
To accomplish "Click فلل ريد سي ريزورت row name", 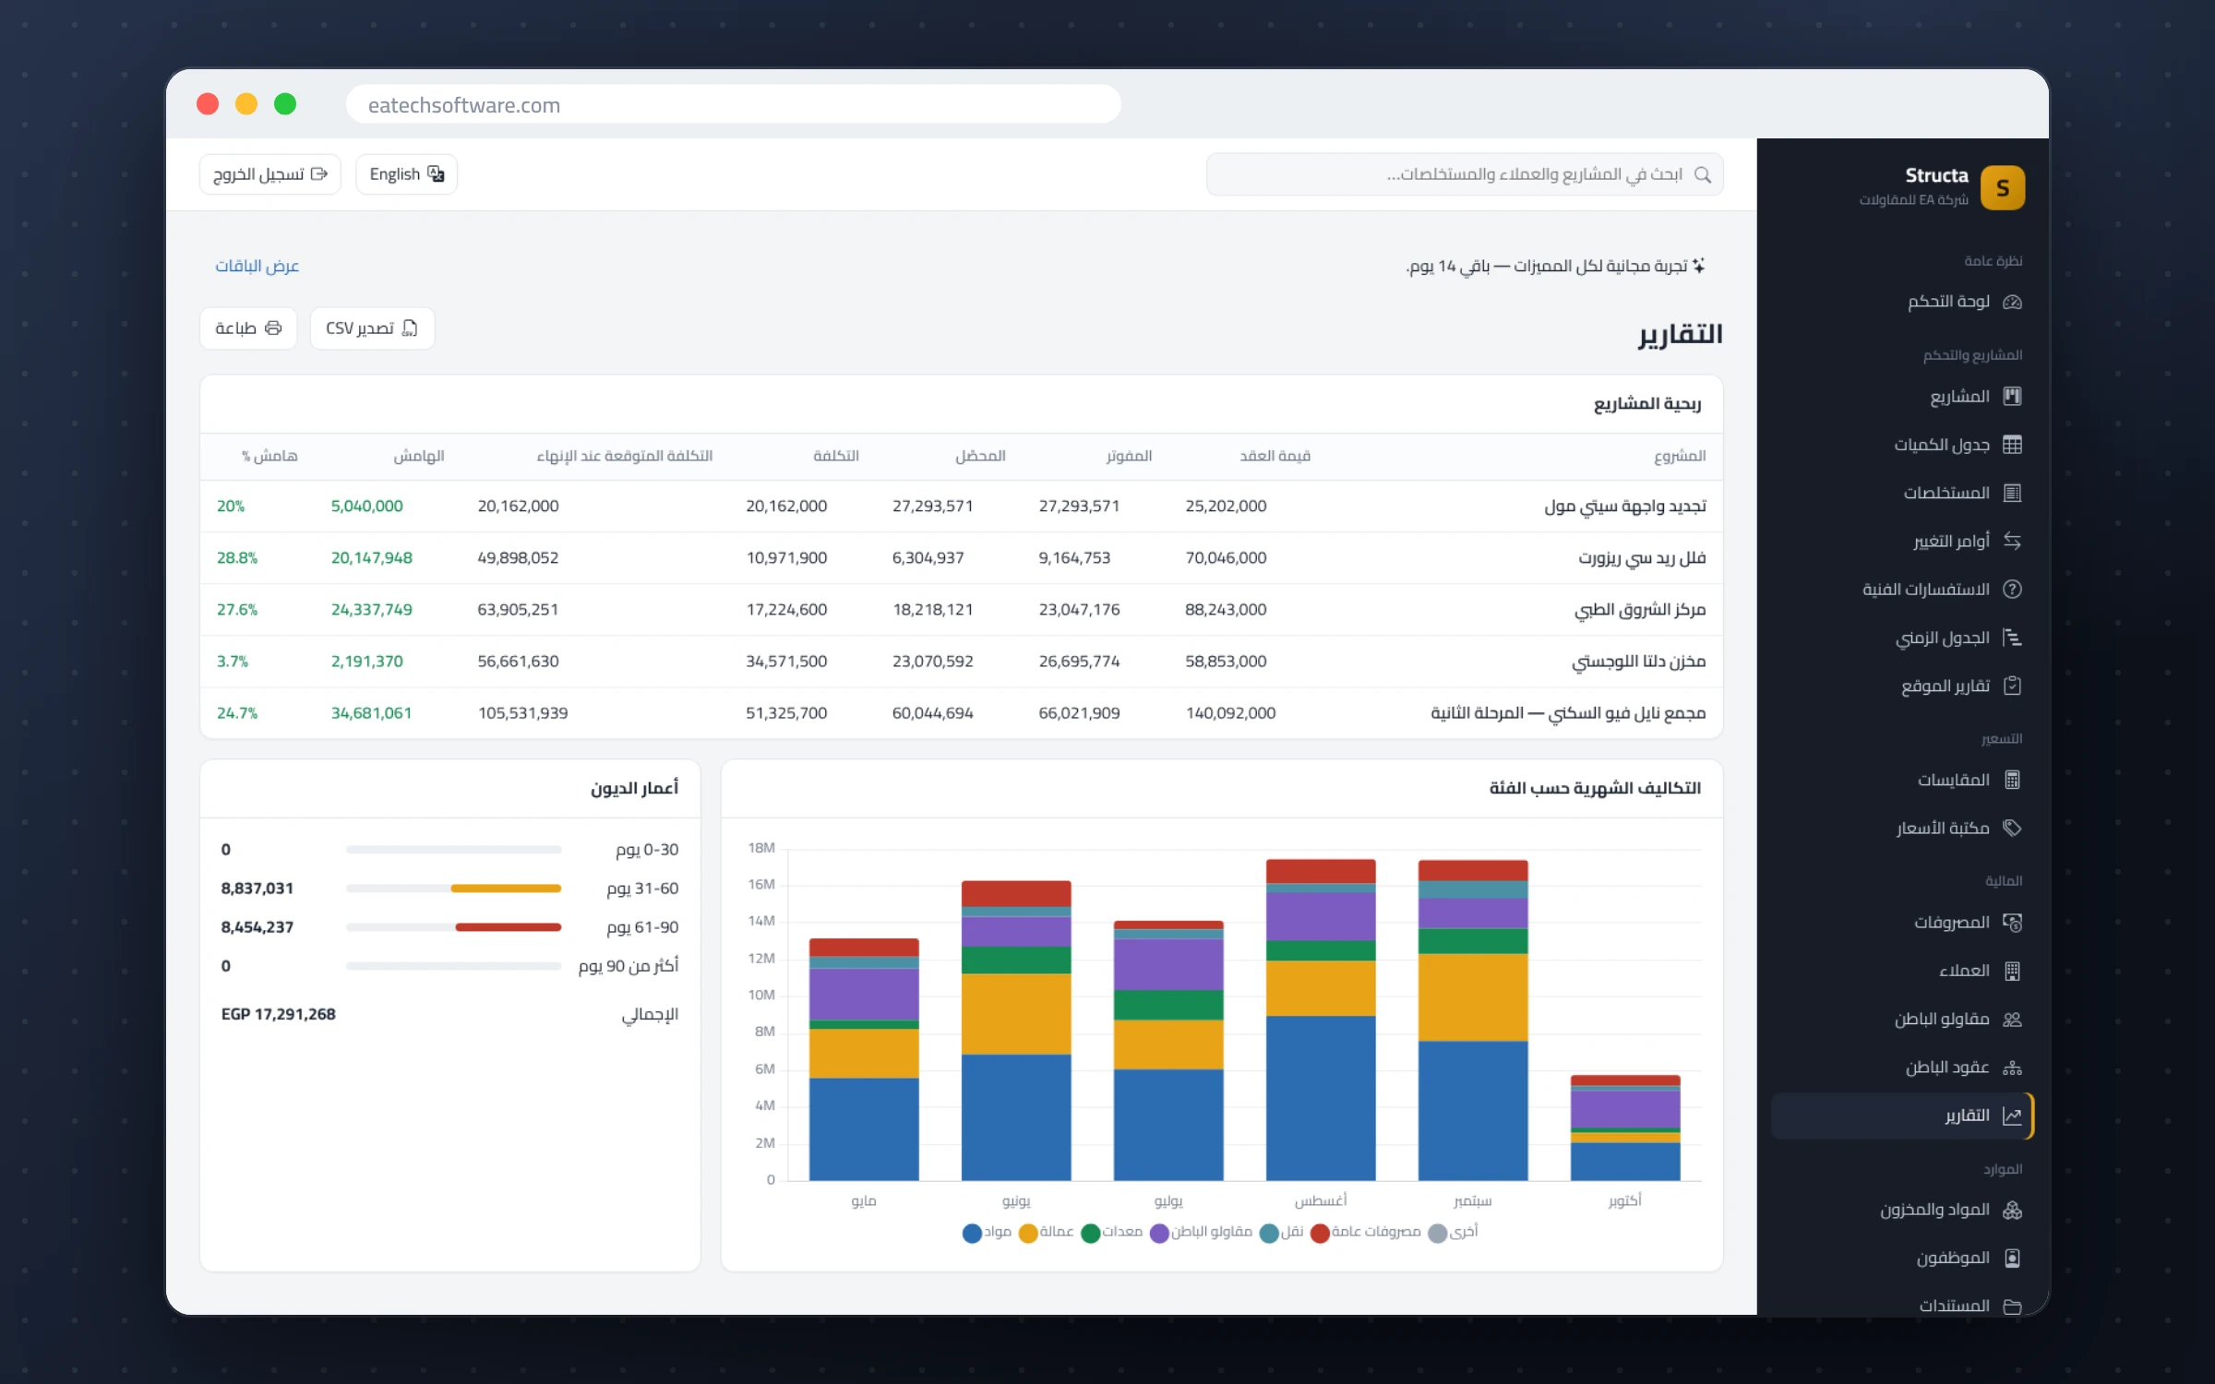I will [x=1642, y=557].
